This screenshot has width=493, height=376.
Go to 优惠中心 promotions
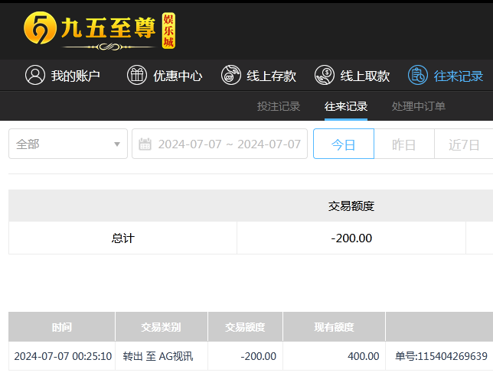(165, 76)
